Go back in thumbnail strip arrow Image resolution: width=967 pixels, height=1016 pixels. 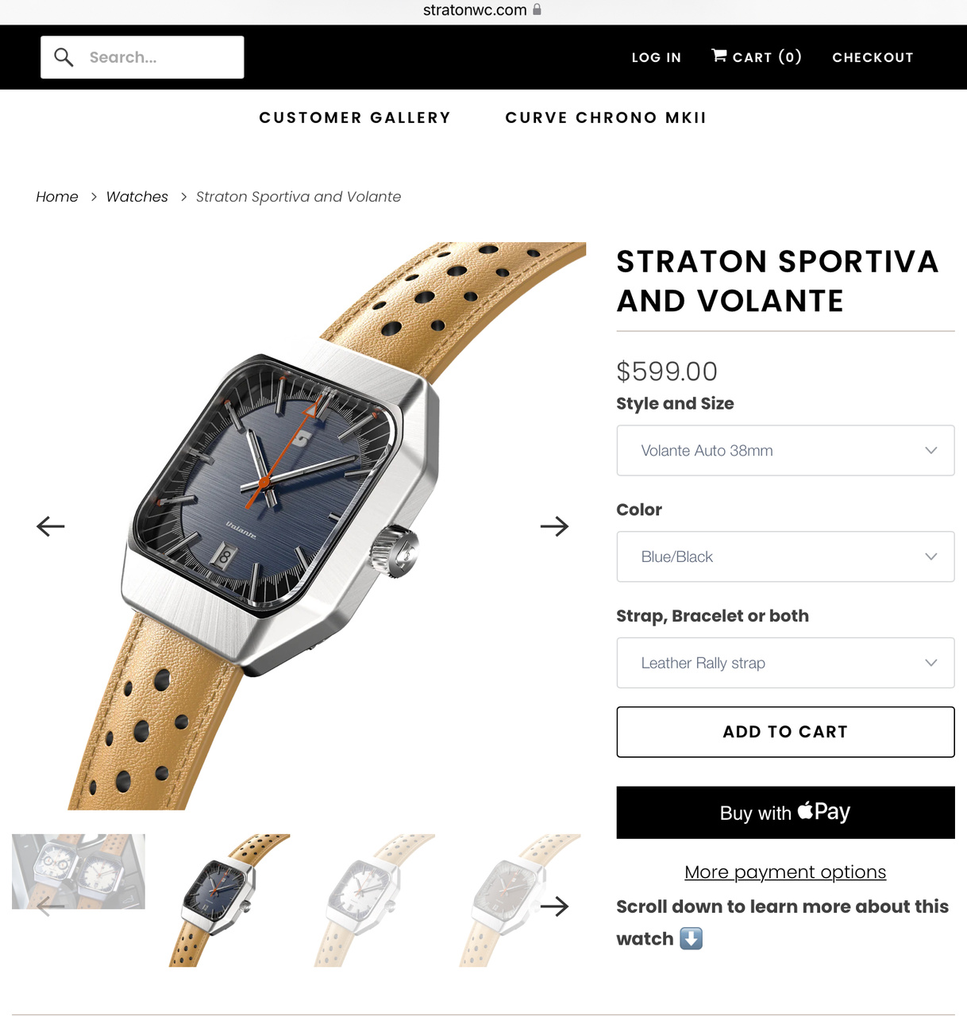[x=51, y=906]
